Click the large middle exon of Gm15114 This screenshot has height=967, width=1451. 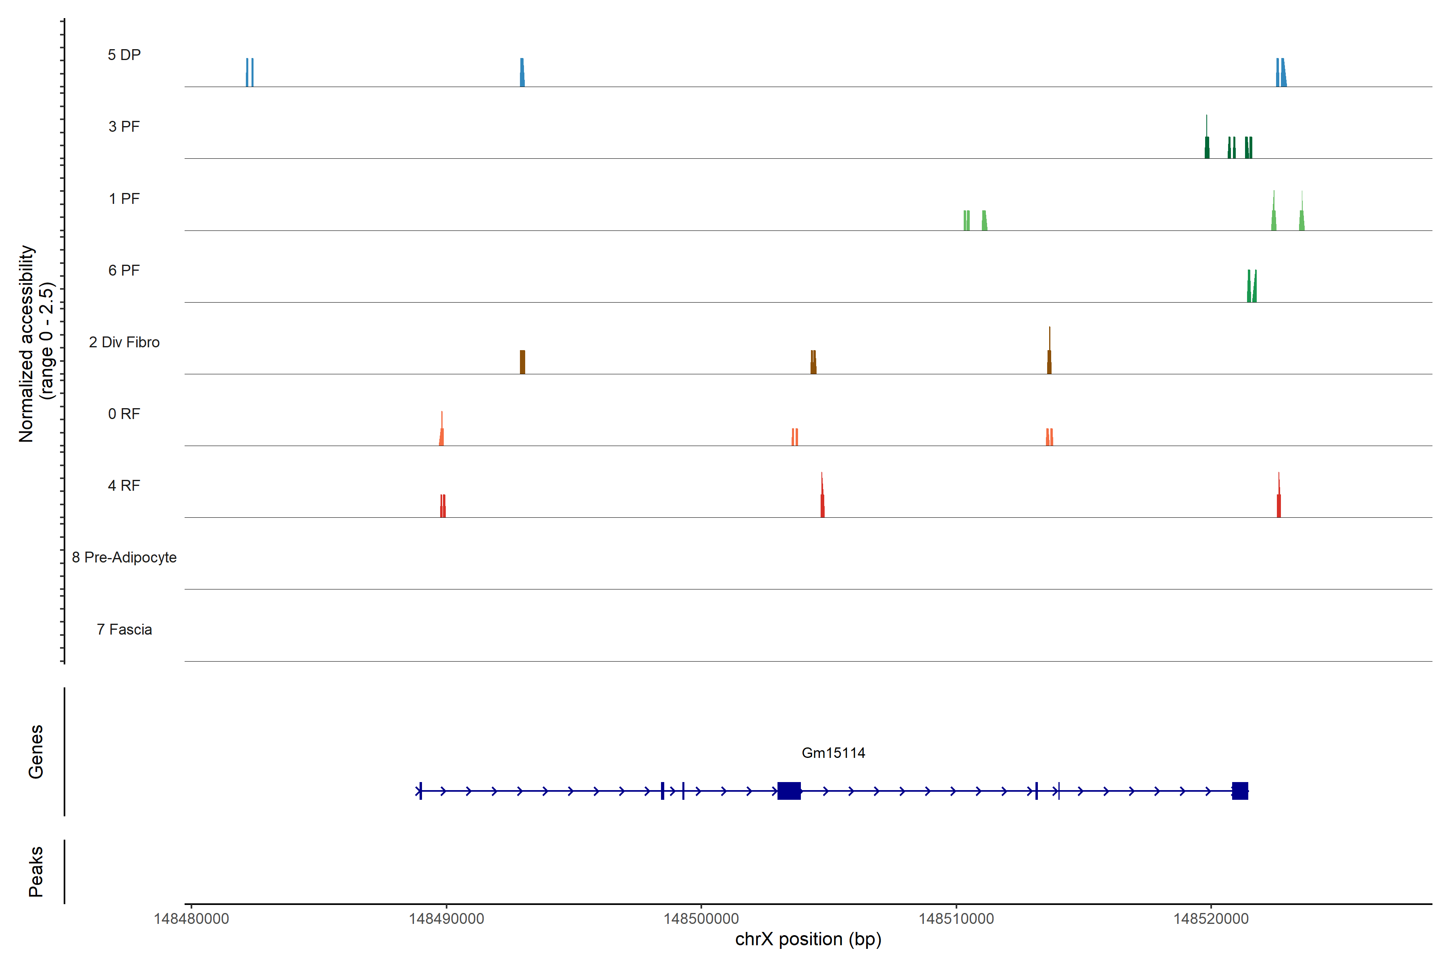[789, 791]
